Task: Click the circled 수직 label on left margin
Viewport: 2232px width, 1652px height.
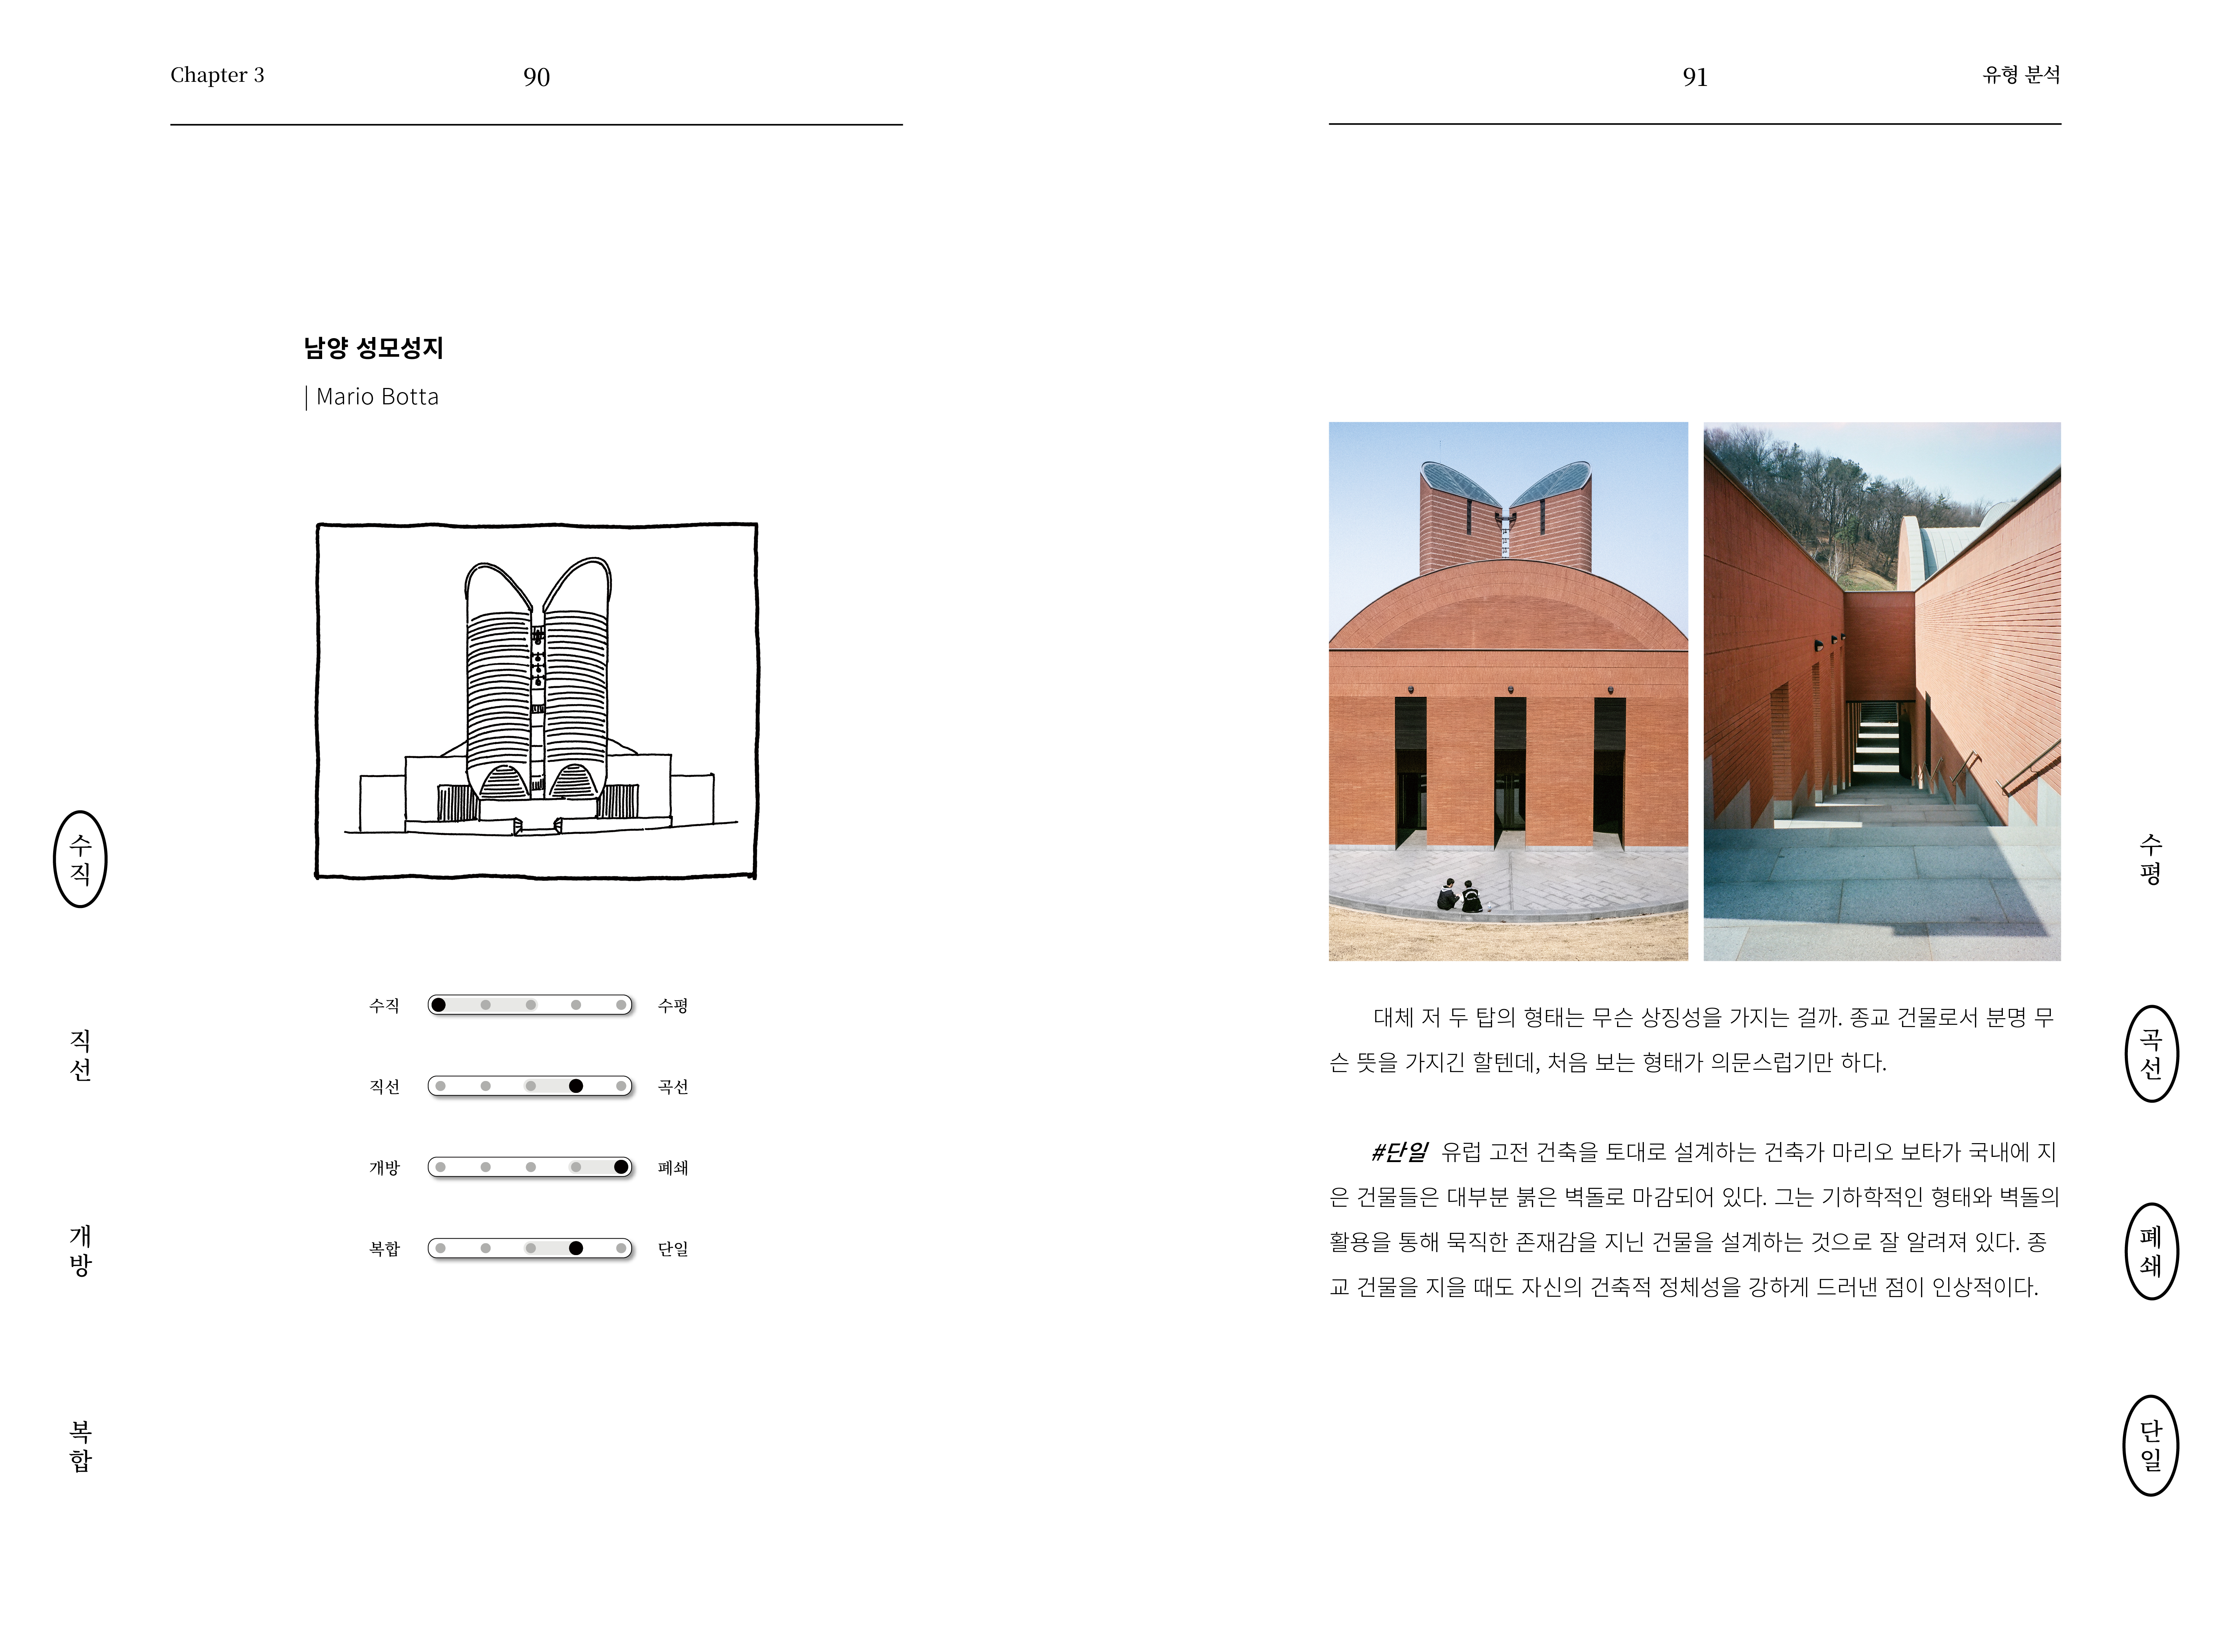Action: [x=80, y=859]
